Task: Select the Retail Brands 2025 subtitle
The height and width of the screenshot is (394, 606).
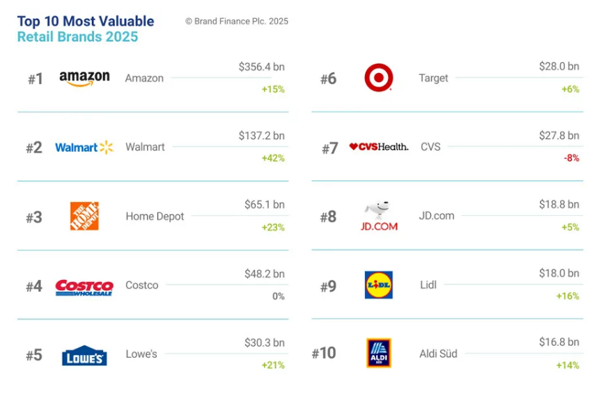Action: pyautogui.click(x=77, y=37)
